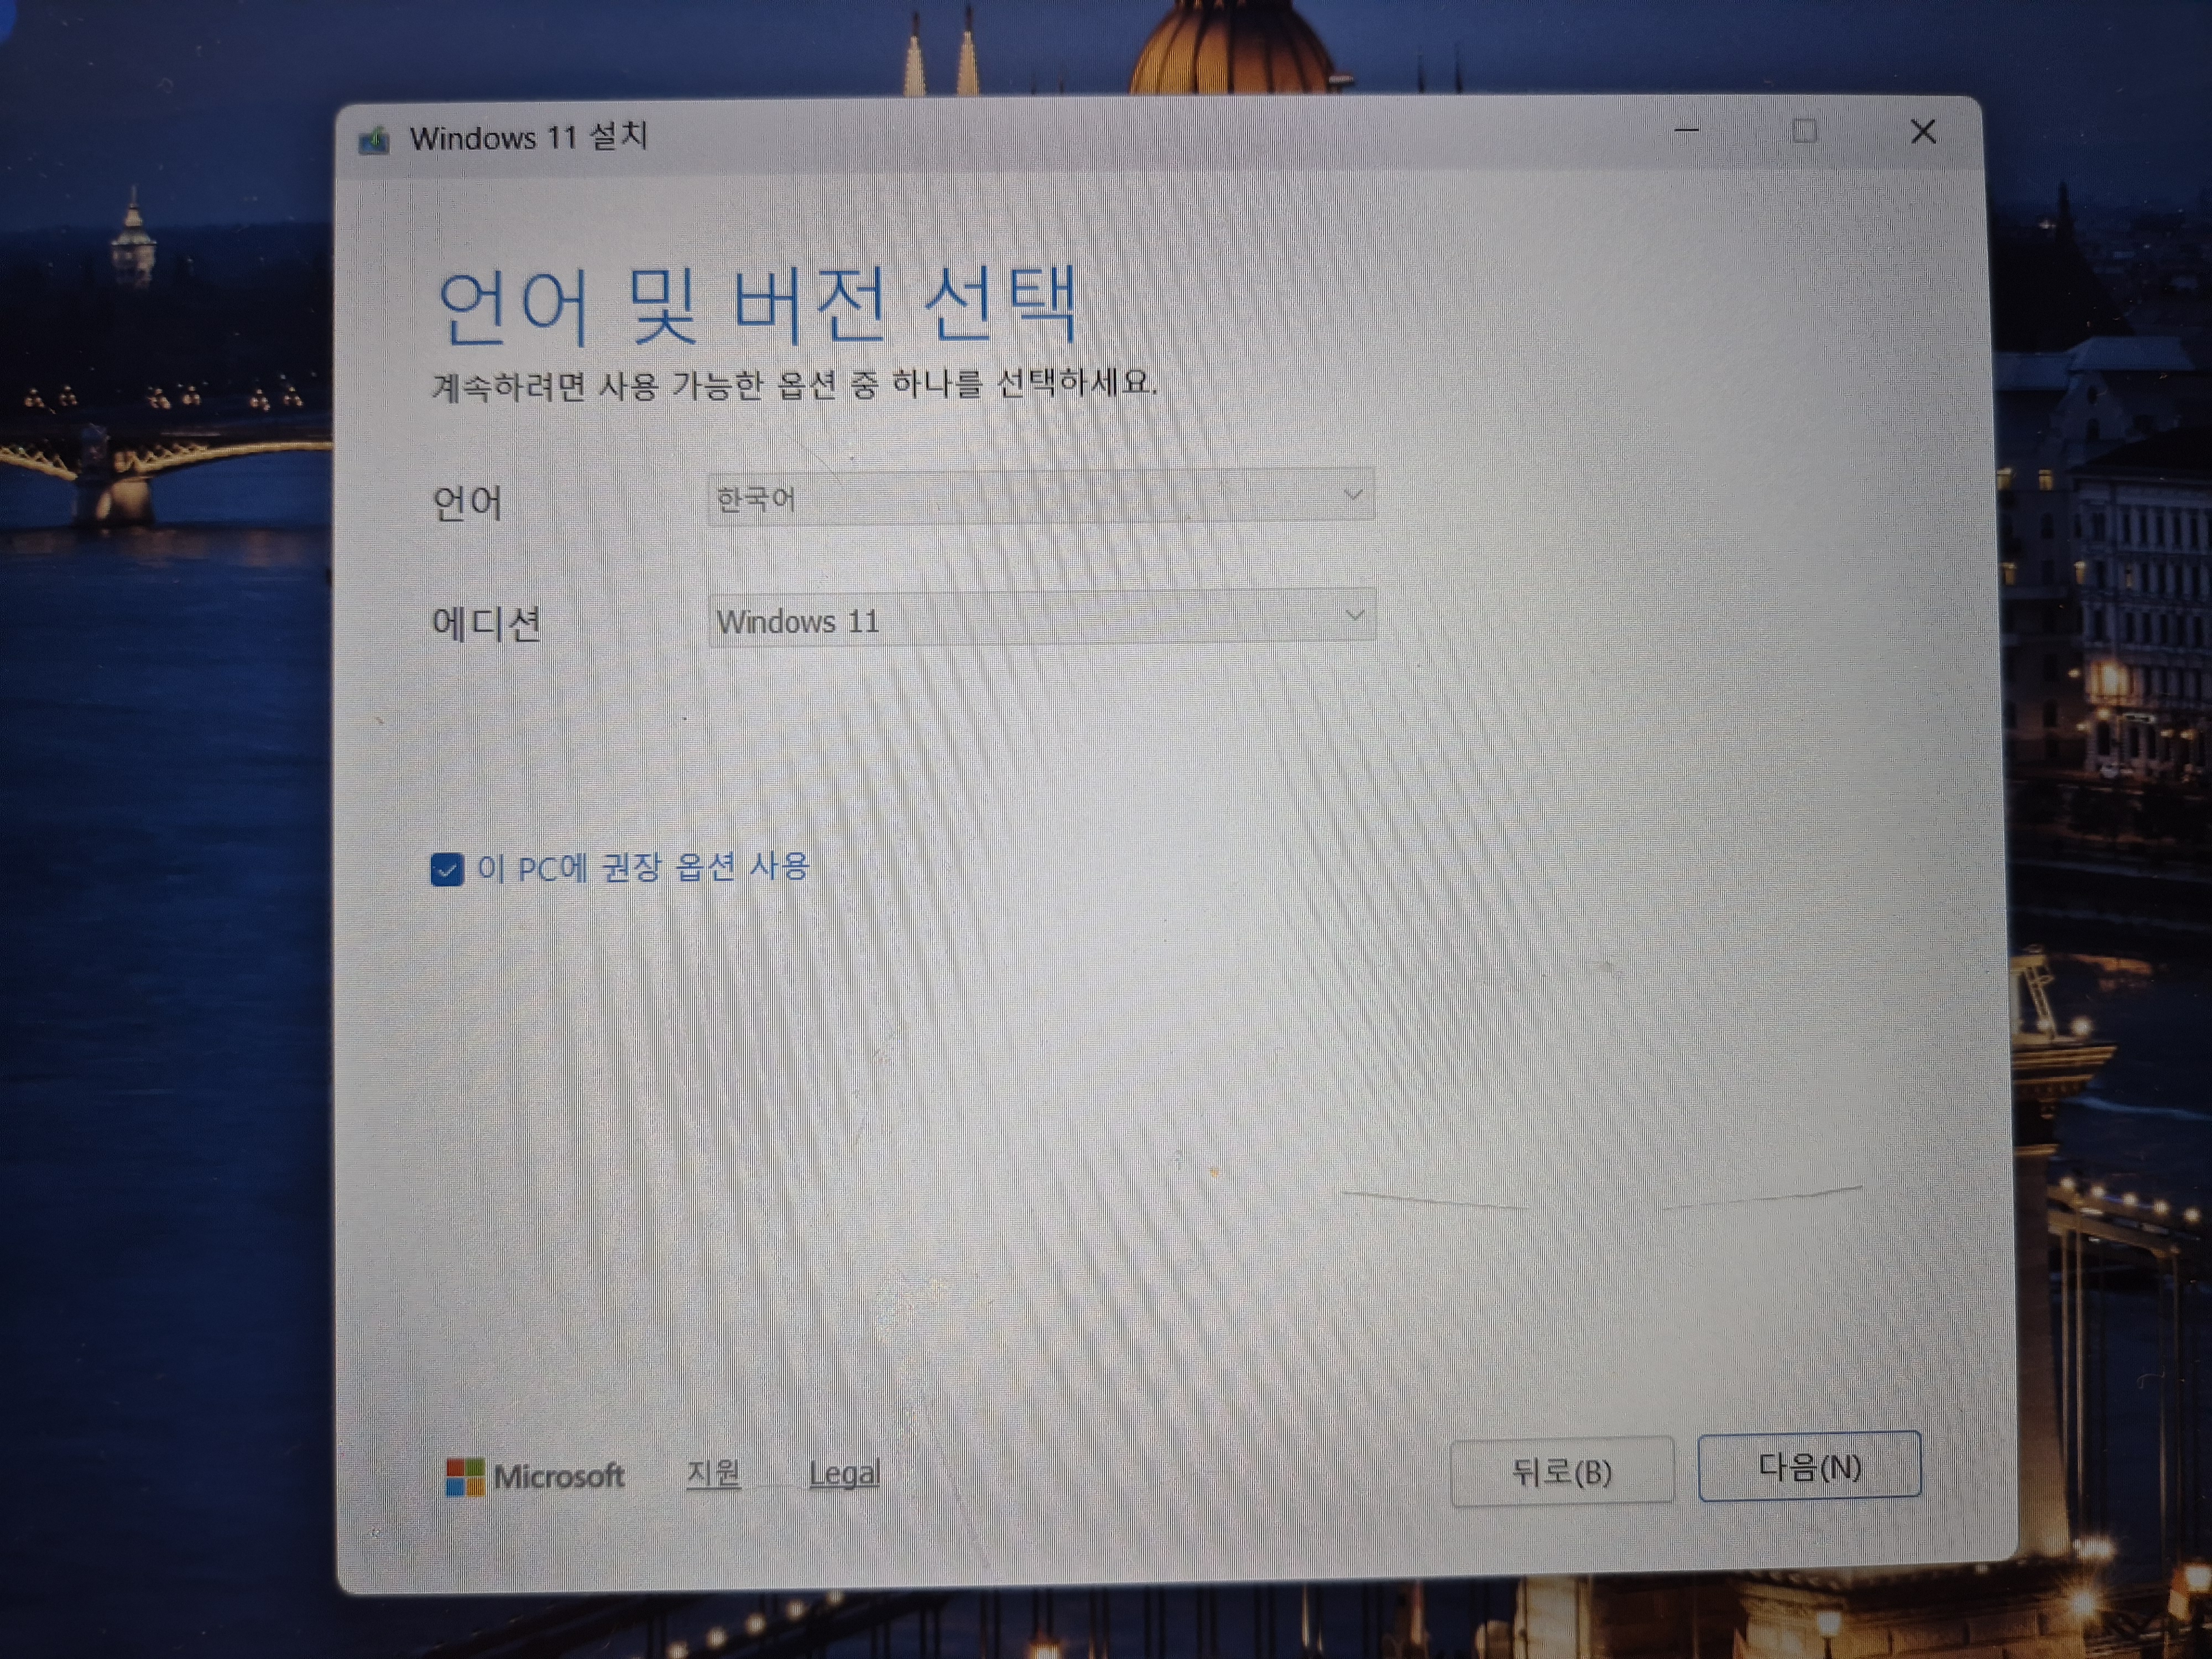
Task: Click the Windows 11 설치 title bar text
Action: [529, 137]
